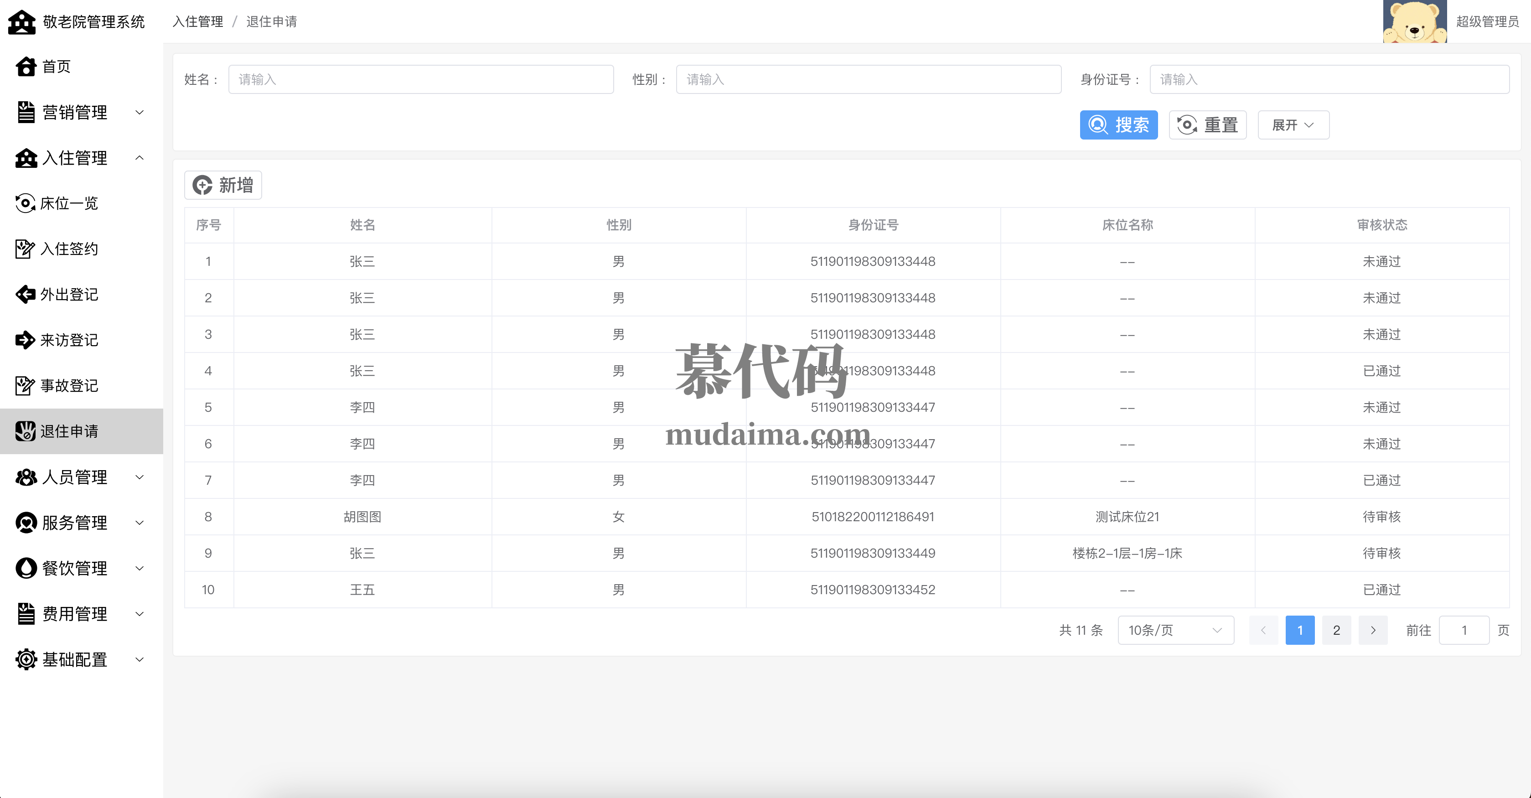
Task: Click the bear avatar in the header
Action: [1414, 21]
